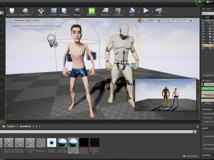Screen dimensions: 214x160
Task: Open the Cinematics clapperboard icon
Action: tap(118, 11)
